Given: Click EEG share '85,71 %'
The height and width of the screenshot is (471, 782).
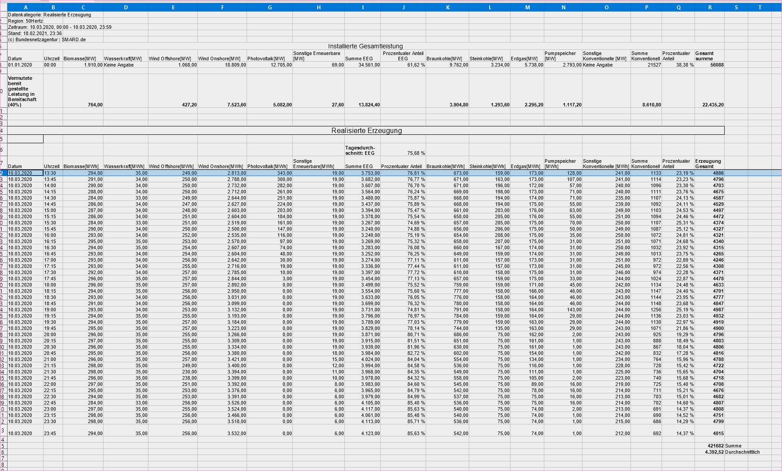Looking at the screenshot, I should [x=403, y=421].
